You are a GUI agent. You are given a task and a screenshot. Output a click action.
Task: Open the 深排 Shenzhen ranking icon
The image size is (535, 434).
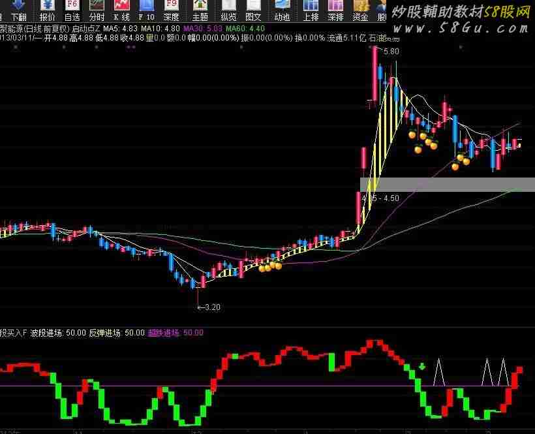tap(335, 10)
